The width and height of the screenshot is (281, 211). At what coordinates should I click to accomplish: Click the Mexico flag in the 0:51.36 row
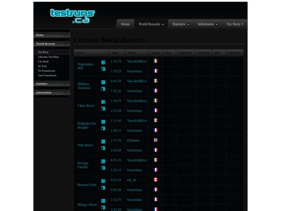156,160
